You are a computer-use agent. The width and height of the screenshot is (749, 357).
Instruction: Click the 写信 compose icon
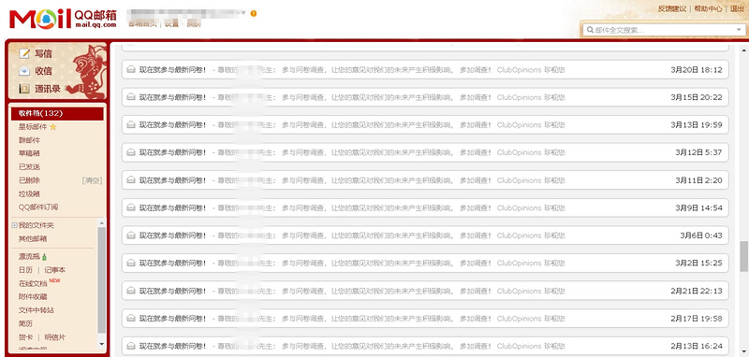point(24,53)
